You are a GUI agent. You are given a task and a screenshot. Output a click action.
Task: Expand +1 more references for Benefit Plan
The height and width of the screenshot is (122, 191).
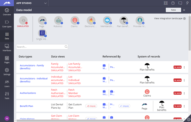tap(124, 106)
